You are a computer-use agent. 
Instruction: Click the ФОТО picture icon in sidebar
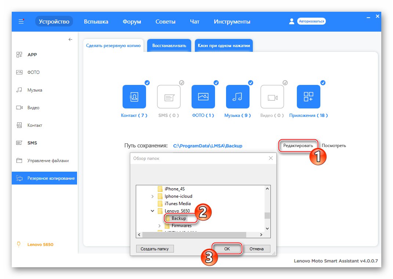coord(19,72)
